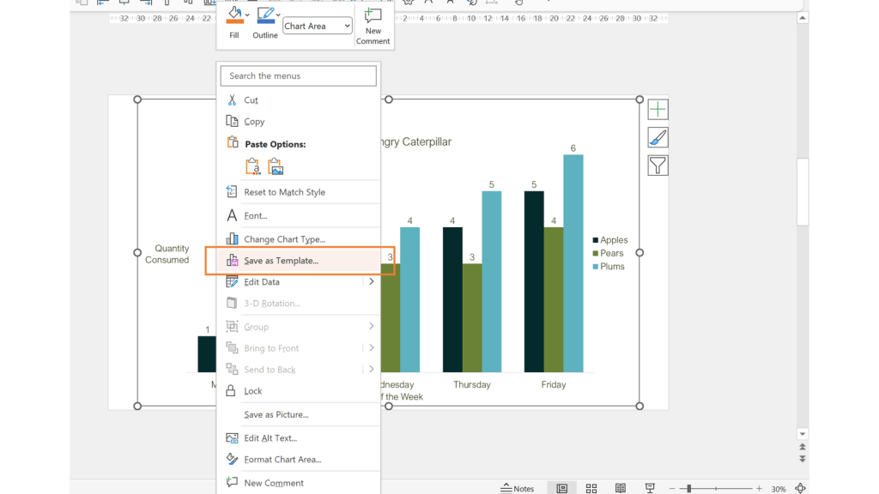Open Chart Elements with the plus icon
Screen dimensions: 879x494
point(657,109)
